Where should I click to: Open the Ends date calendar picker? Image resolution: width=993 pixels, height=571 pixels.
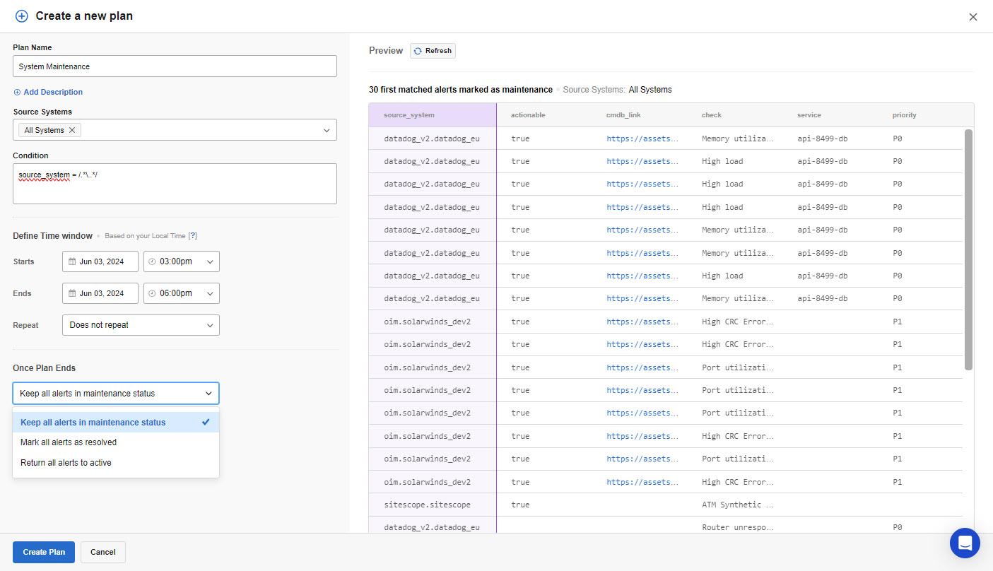coord(100,293)
